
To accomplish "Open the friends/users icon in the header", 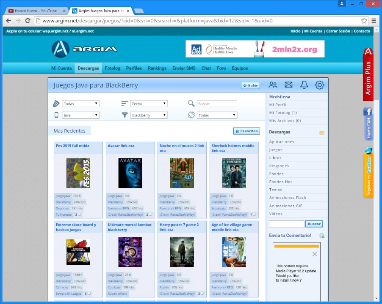I will [x=273, y=85].
